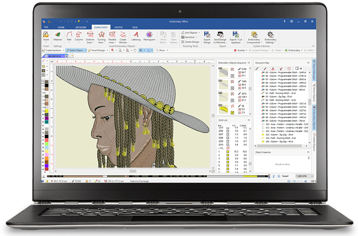Click the scissors filter in Document Map

click(272, 68)
